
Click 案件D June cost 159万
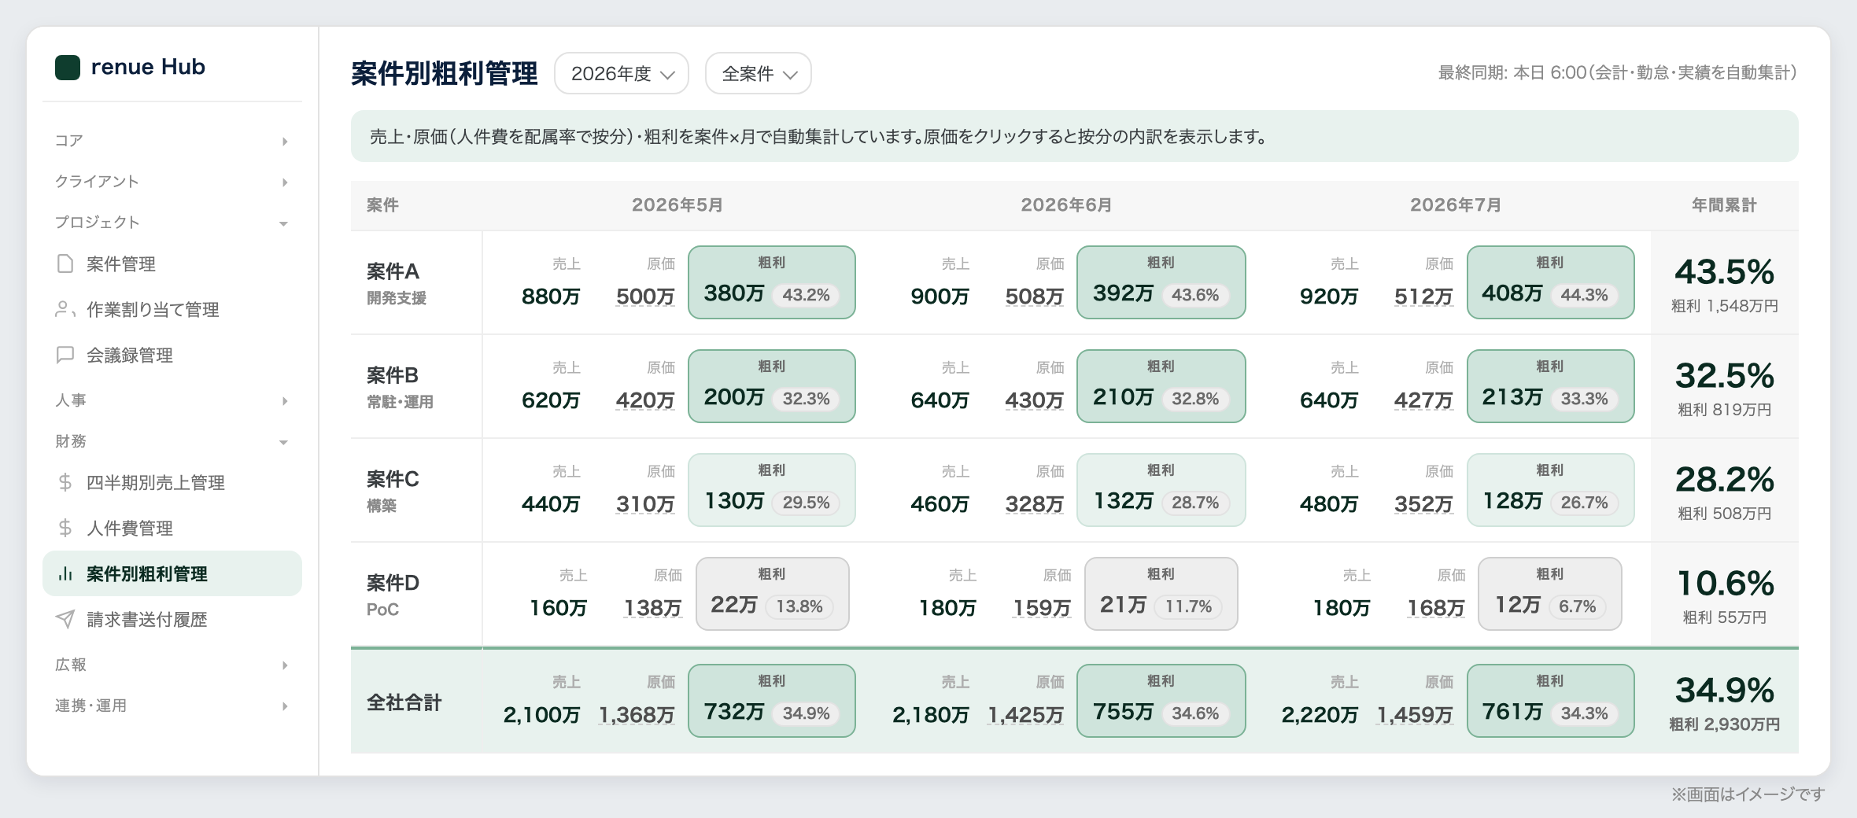pyautogui.click(x=1042, y=608)
